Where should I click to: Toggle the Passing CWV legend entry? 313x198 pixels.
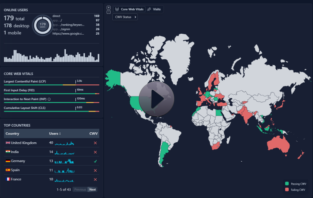(297, 184)
